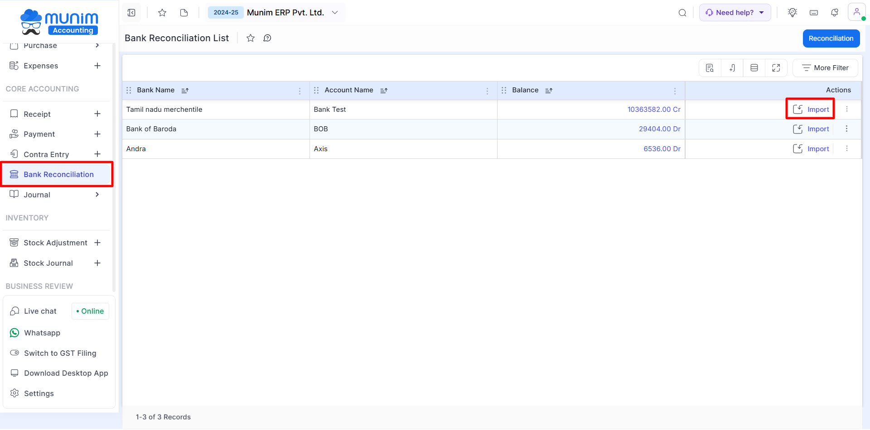Open Contra Entry in sidebar
This screenshot has width=870, height=430.
click(x=46, y=154)
